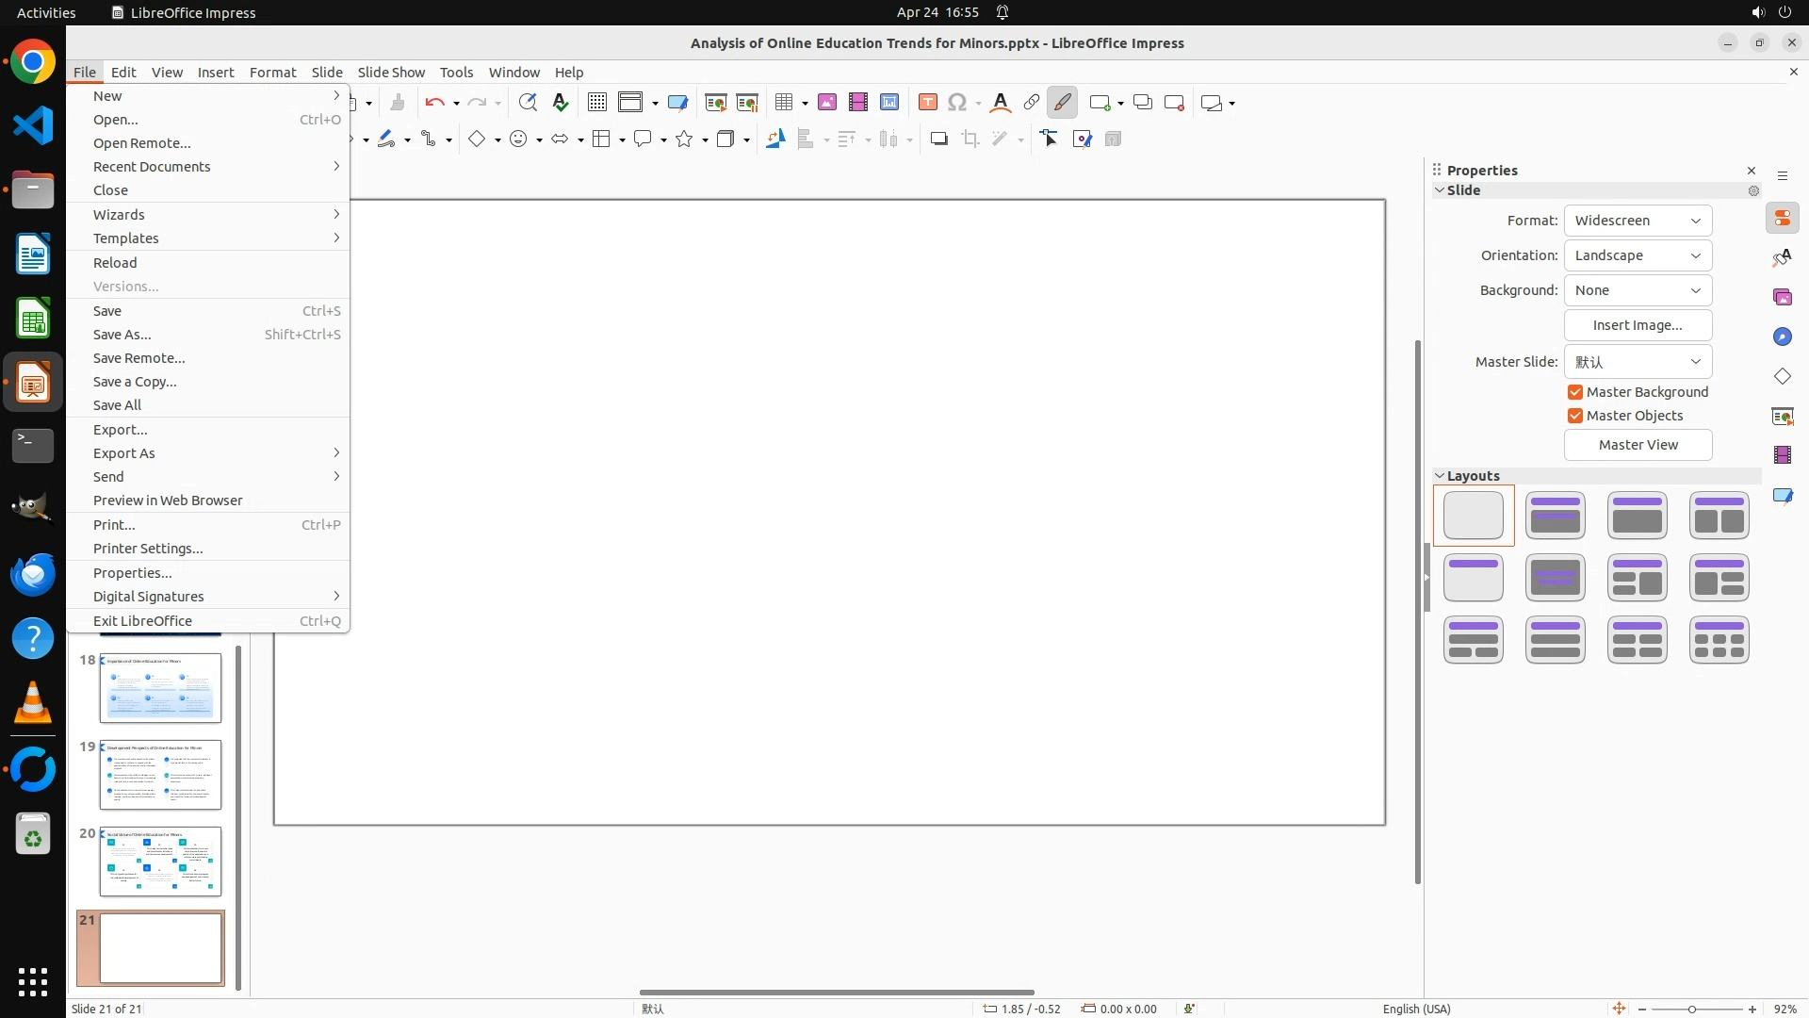Toggle draw functions brush button
Image resolution: width=1809 pixels, height=1018 pixels.
(x=1063, y=103)
